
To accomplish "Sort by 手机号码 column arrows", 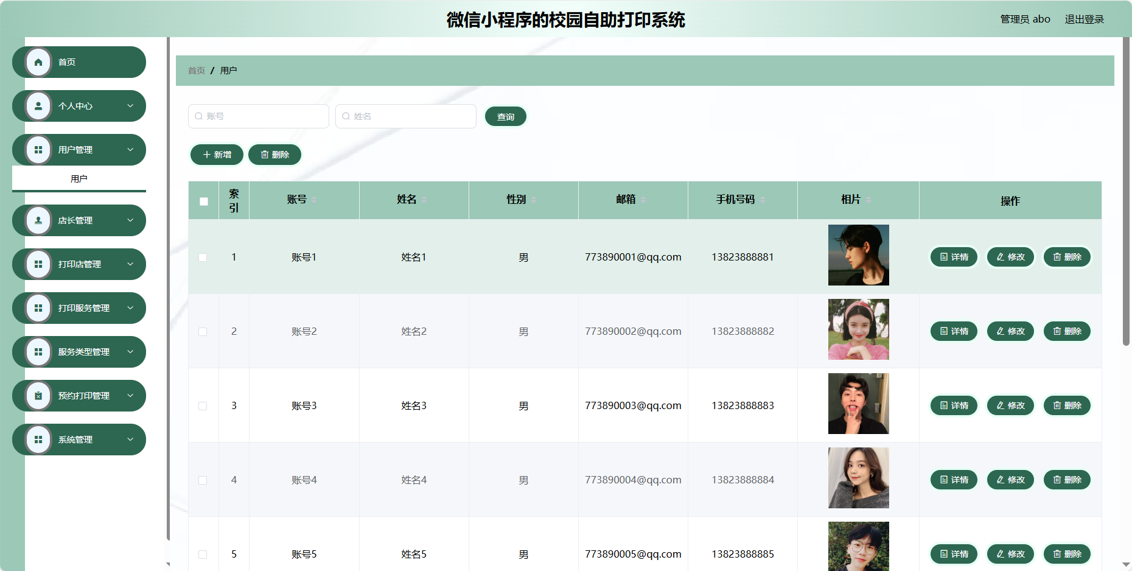I will click(763, 200).
